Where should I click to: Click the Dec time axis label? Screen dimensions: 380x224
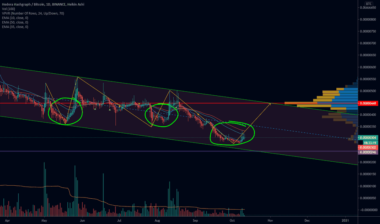tap(307, 221)
